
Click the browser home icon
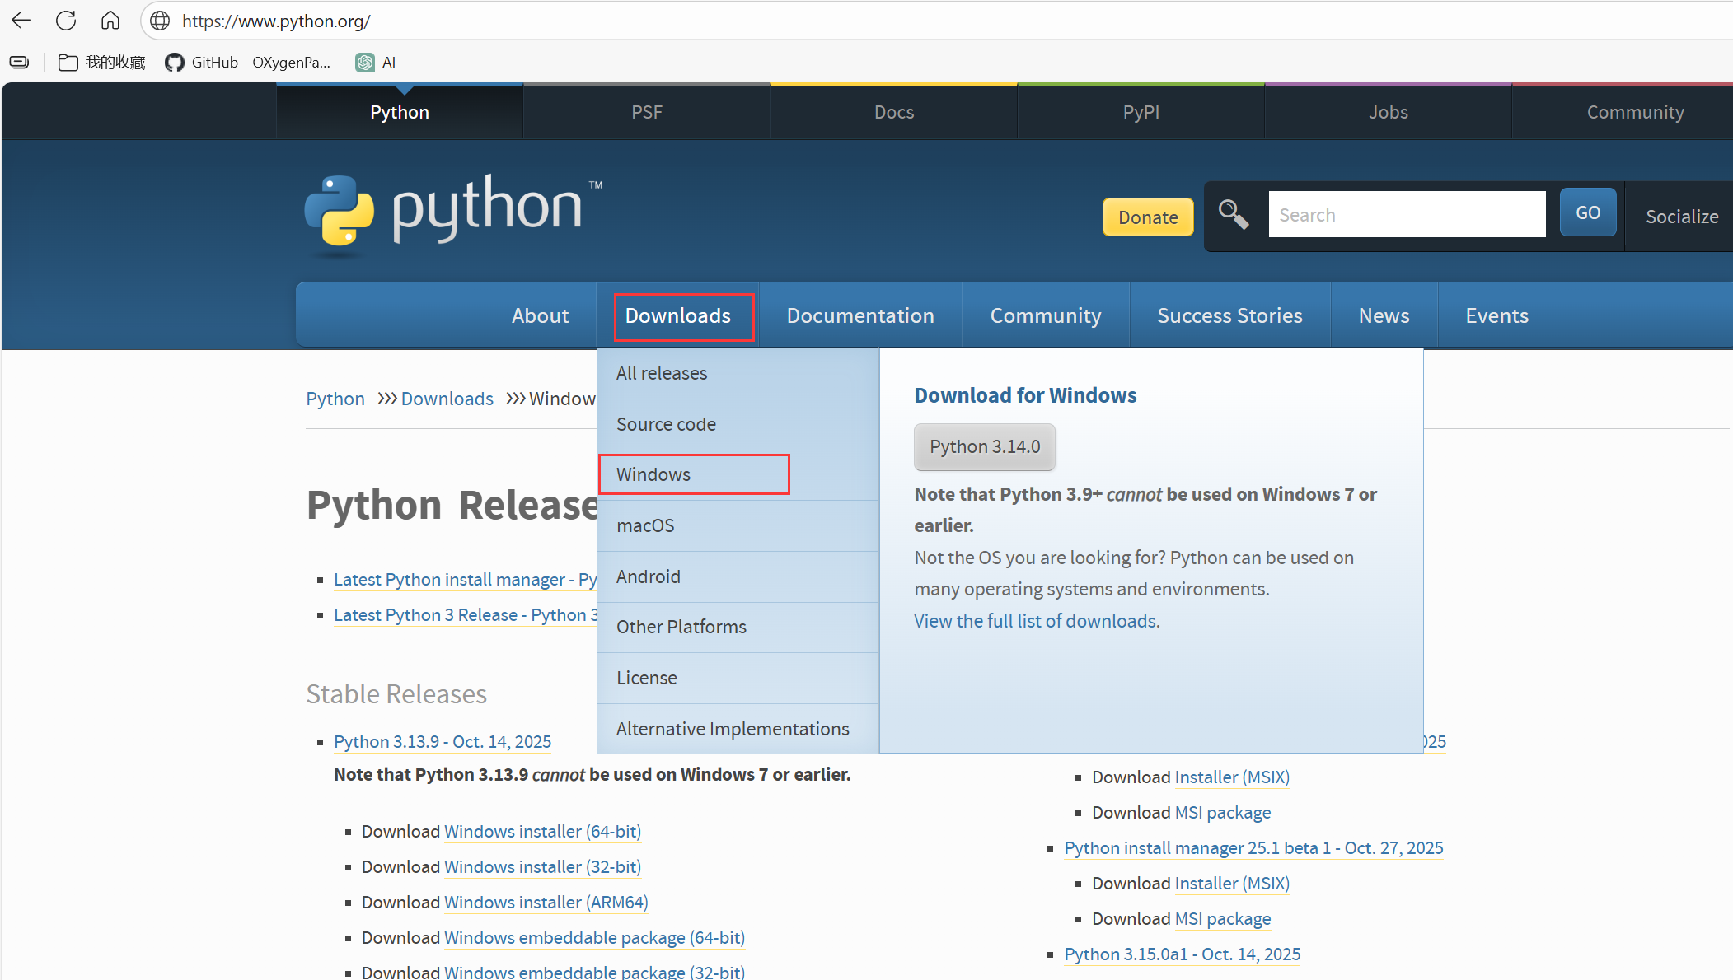(x=110, y=21)
